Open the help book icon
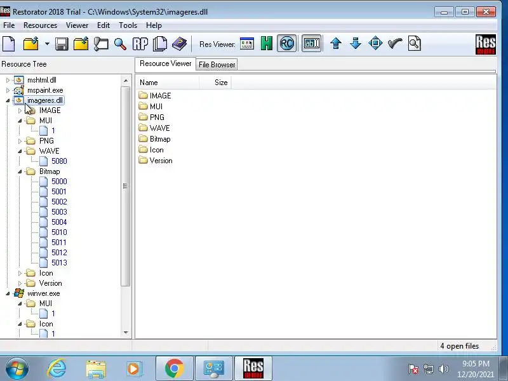 tap(180, 44)
